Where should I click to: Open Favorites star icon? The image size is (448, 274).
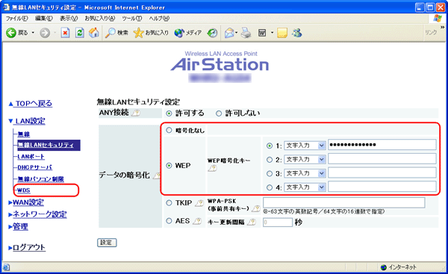[x=139, y=33]
